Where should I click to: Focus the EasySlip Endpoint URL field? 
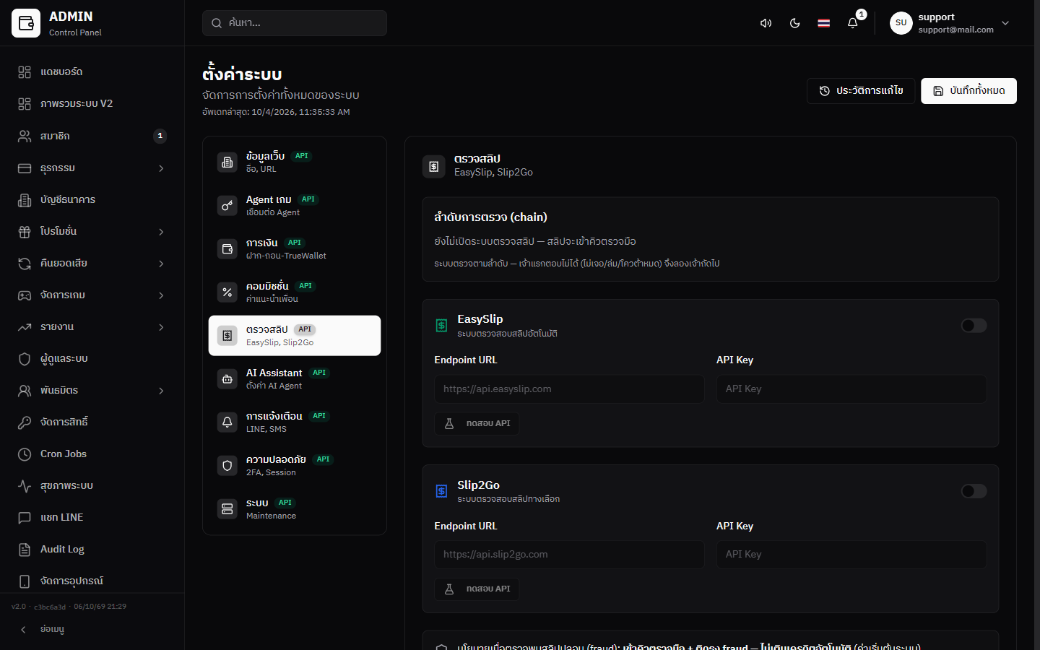[569, 389]
